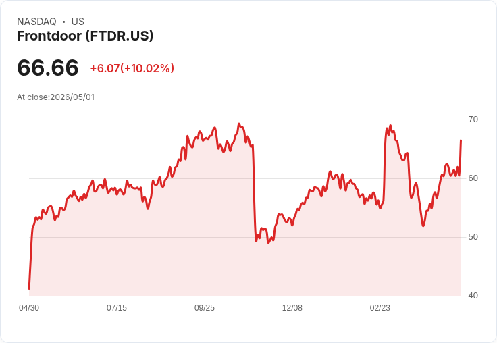The width and height of the screenshot is (497, 343).
Task: Click the 09/25 date label on axis
Action: click(205, 307)
